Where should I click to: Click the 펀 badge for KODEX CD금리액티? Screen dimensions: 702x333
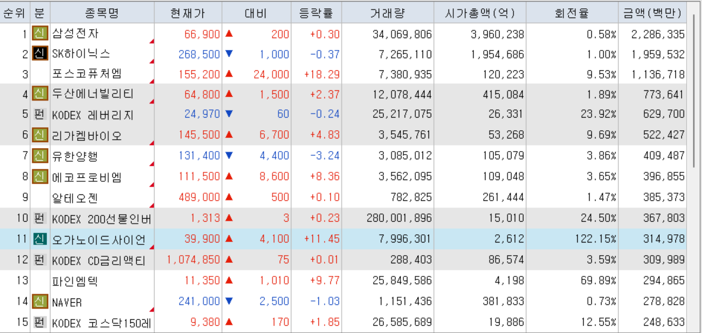point(40,260)
